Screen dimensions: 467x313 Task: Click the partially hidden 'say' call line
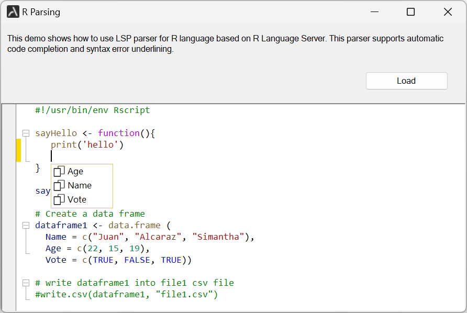(43, 191)
